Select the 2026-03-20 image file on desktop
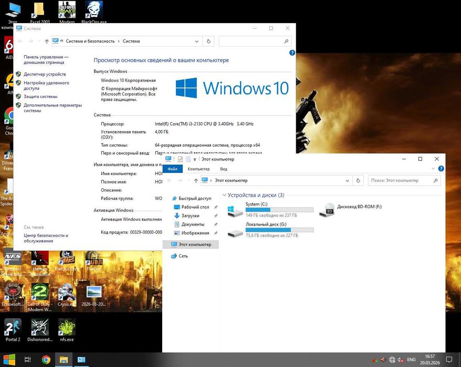 pos(94,295)
